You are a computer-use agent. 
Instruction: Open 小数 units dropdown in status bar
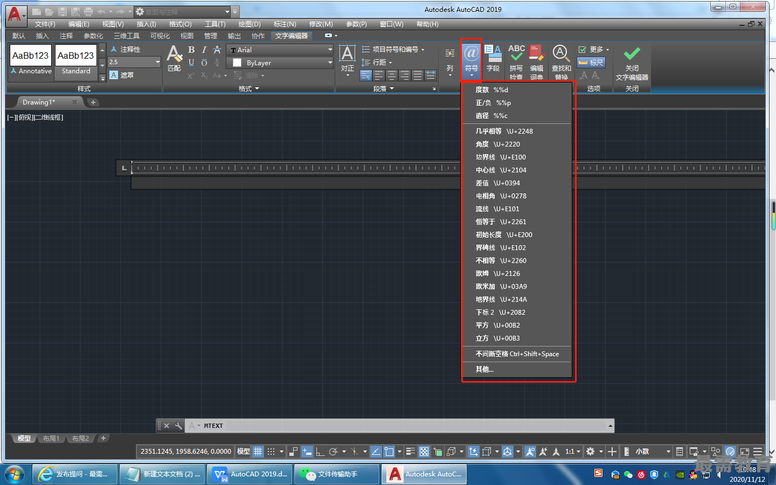668,452
